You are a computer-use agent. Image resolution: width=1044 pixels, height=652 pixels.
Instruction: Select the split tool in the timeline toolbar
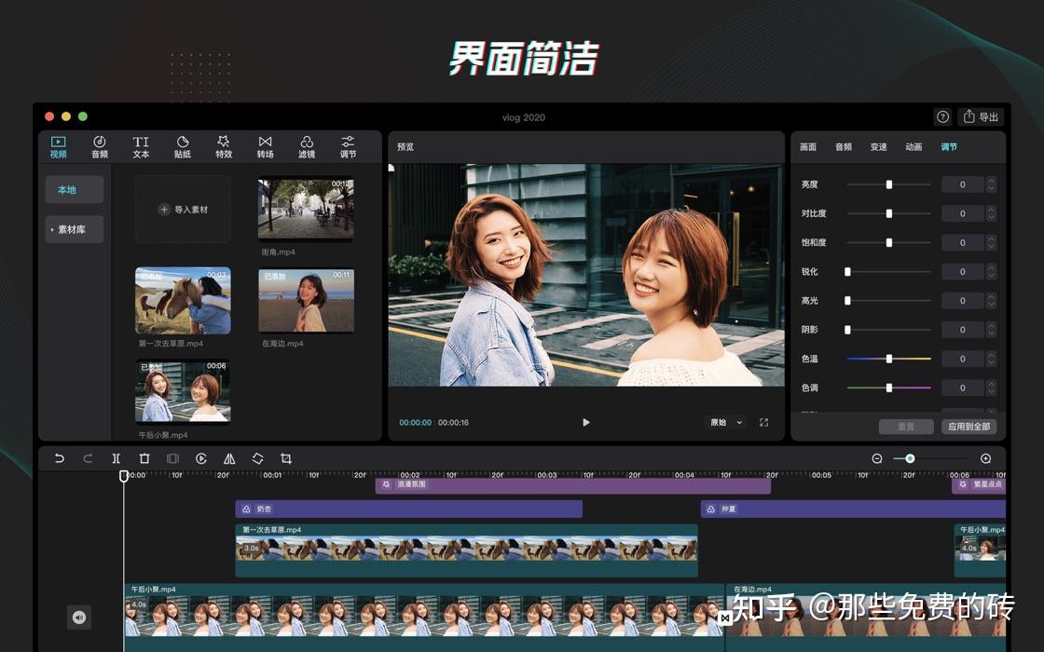click(x=116, y=458)
